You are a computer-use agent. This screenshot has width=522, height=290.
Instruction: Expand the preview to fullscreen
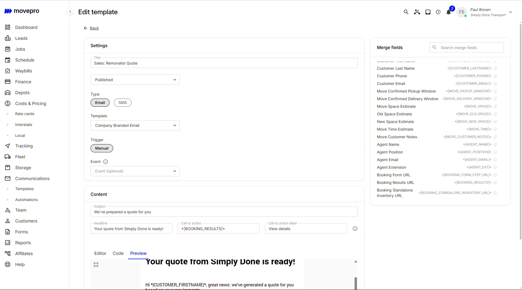click(x=96, y=265)
